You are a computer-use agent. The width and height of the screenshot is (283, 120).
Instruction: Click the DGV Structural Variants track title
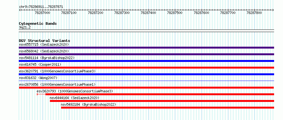click(45, 41)
